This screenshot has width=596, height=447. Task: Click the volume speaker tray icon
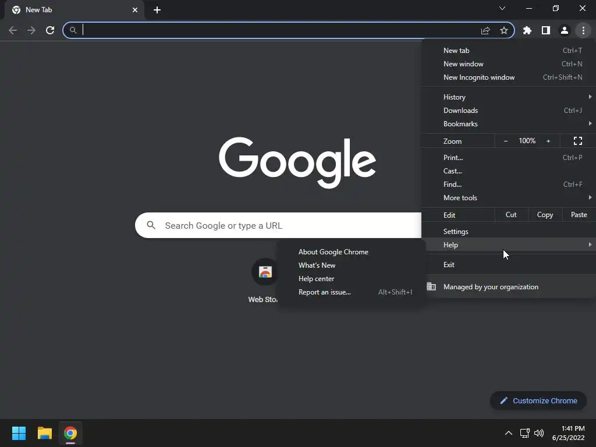point(538,433)
